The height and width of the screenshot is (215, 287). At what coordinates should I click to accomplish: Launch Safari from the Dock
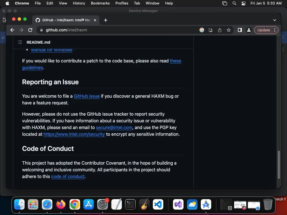point(47,204)
